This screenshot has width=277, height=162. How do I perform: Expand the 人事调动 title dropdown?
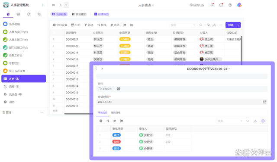(153, 5)
